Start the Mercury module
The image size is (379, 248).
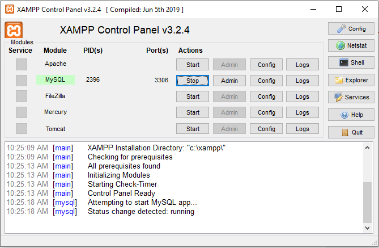click(193, 112)
